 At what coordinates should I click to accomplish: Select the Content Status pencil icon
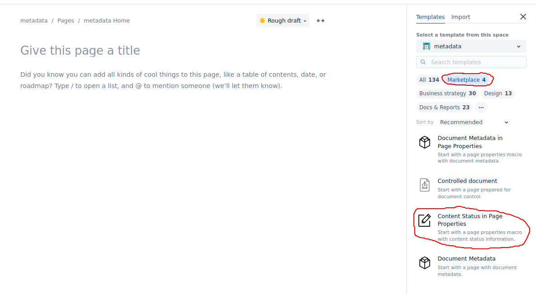424,220
